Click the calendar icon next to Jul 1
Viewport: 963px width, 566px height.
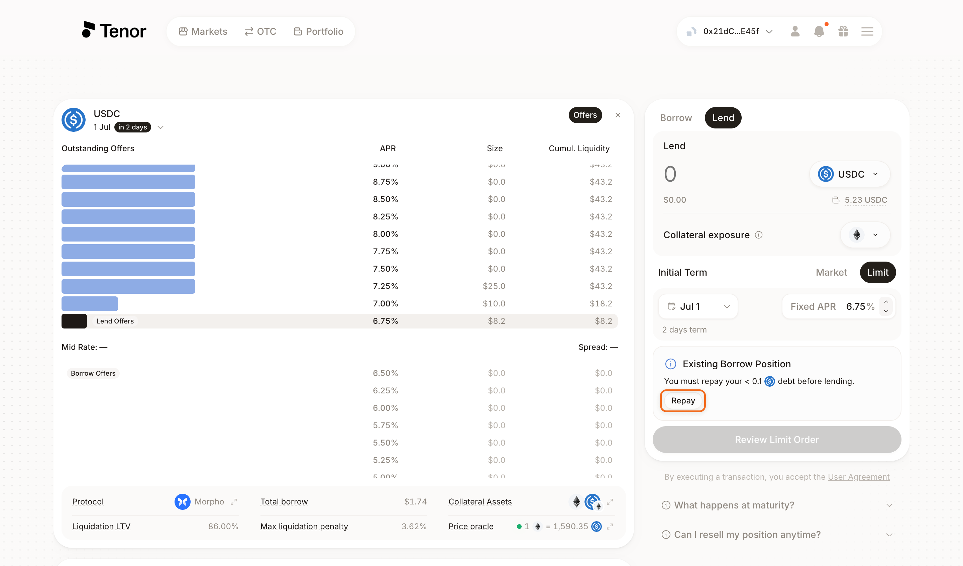click(x=671, y=306)
